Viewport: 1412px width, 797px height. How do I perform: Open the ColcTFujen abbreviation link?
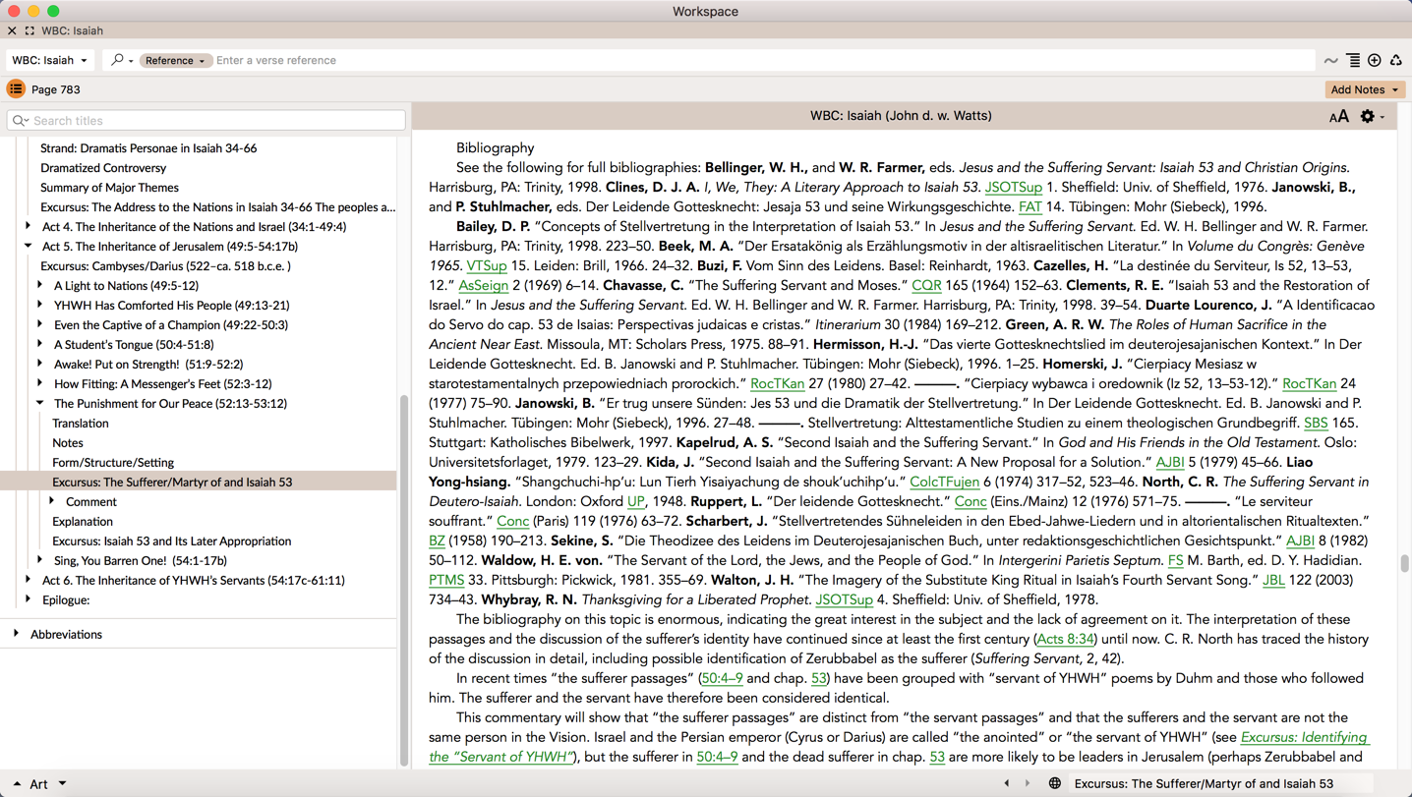click(x=945, y=482)
